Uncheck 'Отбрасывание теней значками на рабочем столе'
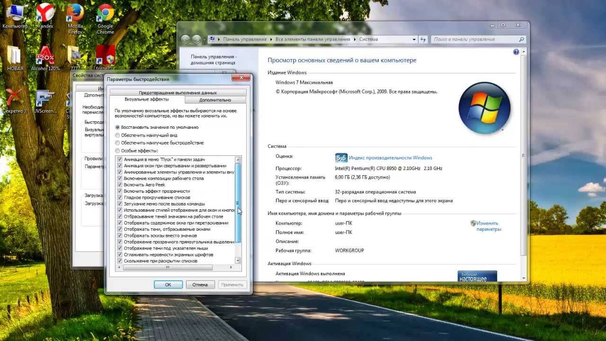The width and height of the screenshot is (606, 341). click(120, 216)
